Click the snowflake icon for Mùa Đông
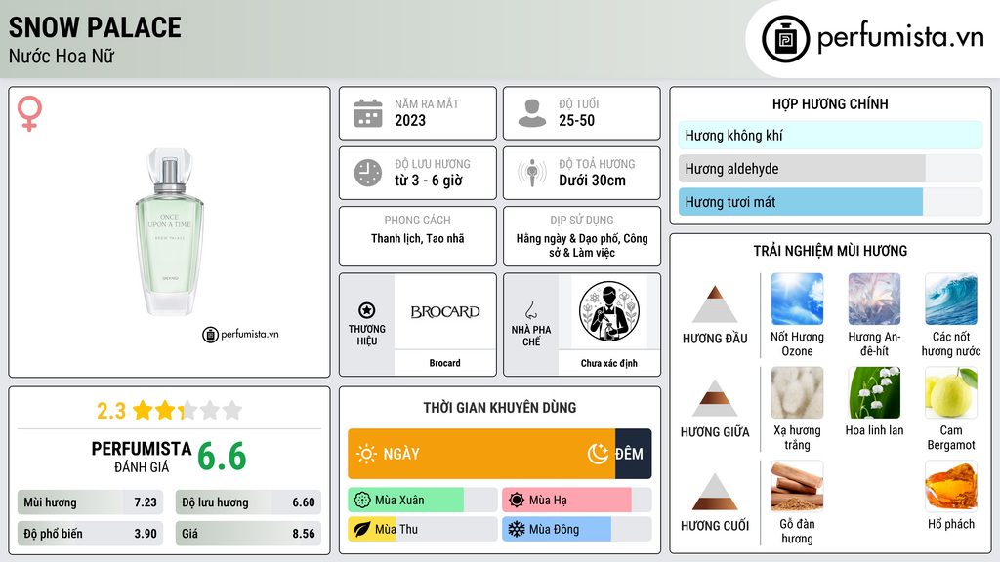The width and height of the screenshot is (1000, 562). 517,529
